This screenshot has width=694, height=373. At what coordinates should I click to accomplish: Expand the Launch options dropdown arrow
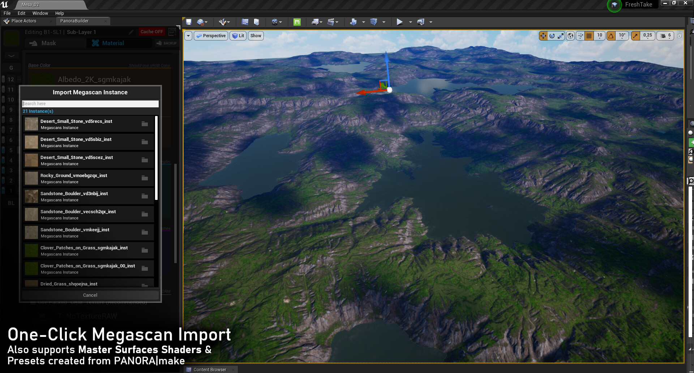point(430,22)
